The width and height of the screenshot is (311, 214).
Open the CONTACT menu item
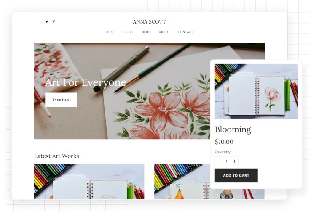pyautogui.click(x=185, y=32)
